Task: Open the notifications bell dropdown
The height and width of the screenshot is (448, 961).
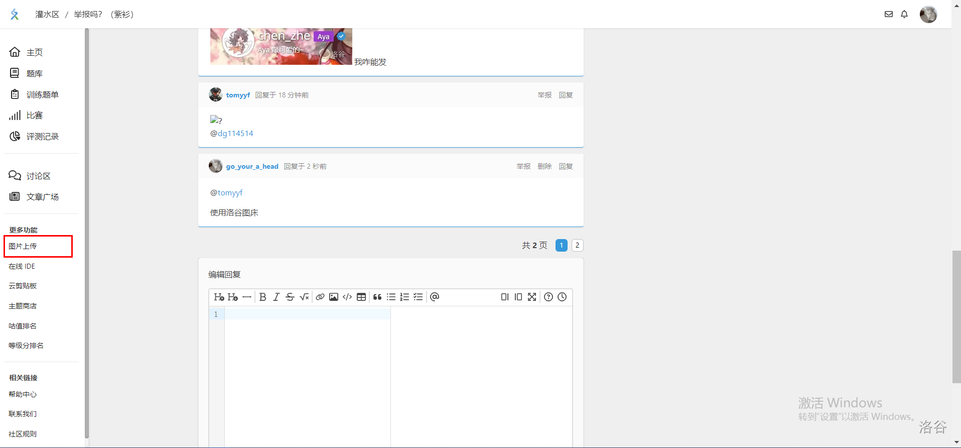Action: (x=904, y=14)
